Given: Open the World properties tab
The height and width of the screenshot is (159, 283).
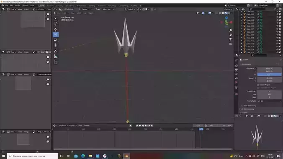Looking at the screenshot, I should click(x=237, y=82).
